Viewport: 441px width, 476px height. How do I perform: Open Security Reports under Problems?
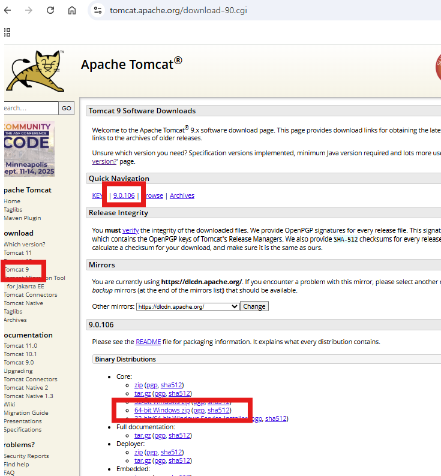pyautogui.click(x=26, y=456)
